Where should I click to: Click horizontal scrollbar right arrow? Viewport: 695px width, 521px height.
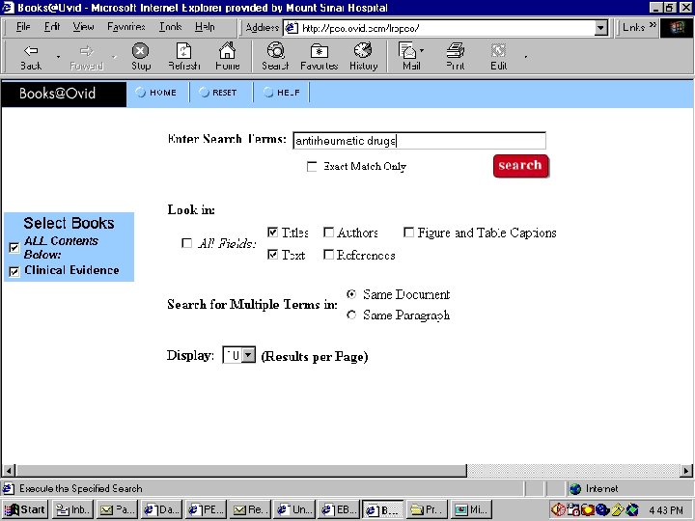coord(686,471)
